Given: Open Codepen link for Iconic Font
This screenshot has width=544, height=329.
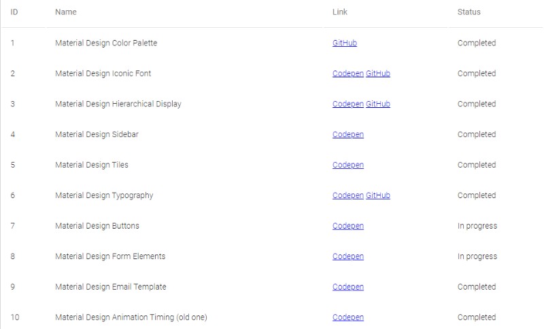Looking at the screenshot, I should [x=348, y=73].
